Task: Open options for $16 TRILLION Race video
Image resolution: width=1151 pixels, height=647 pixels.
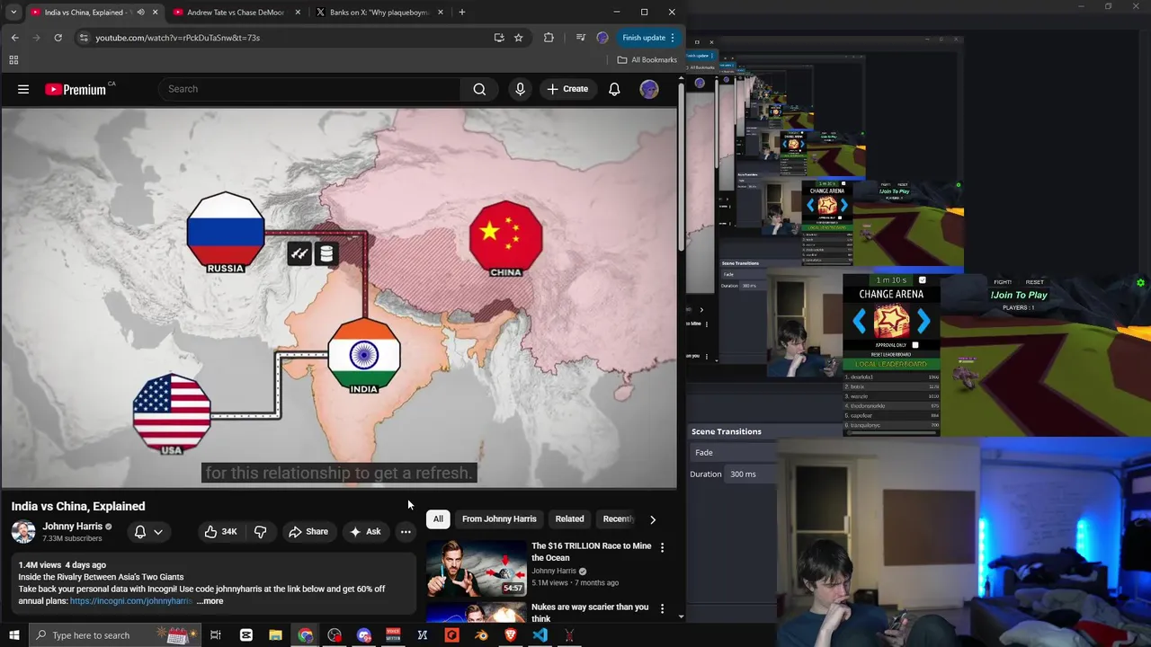Action: (x=663, y=547)
